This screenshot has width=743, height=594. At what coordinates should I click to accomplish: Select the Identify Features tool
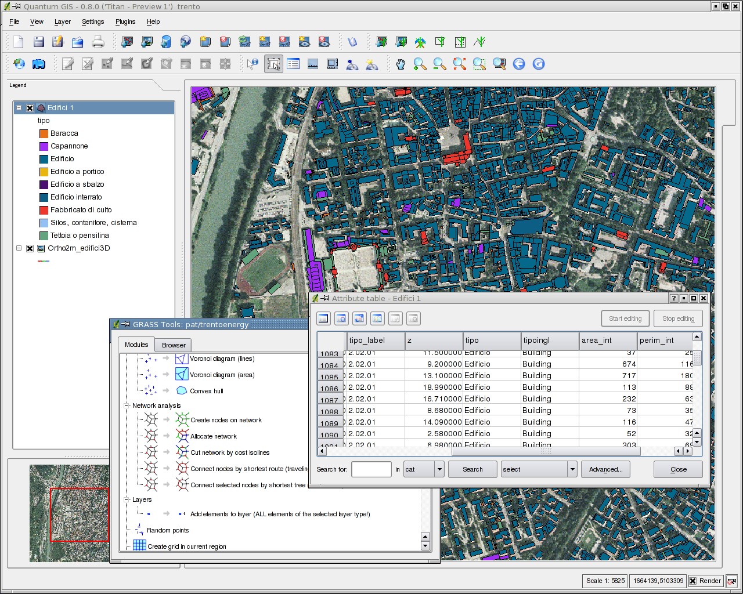pos(253,64)
